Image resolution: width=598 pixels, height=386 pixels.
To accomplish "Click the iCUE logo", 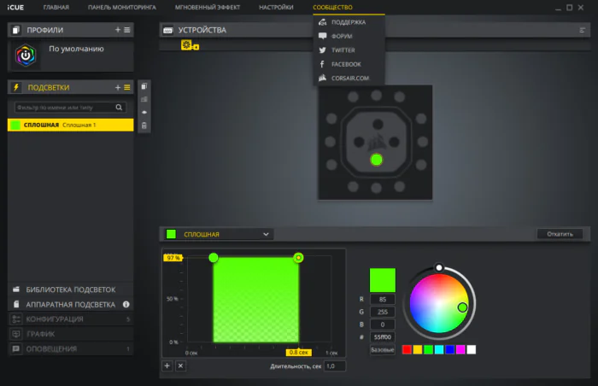I will [15, 7].
